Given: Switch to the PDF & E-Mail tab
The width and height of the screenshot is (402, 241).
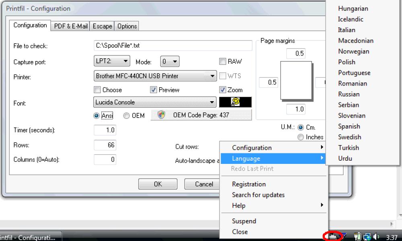Looking at the screenshot, I should click(x=71, y=26).
